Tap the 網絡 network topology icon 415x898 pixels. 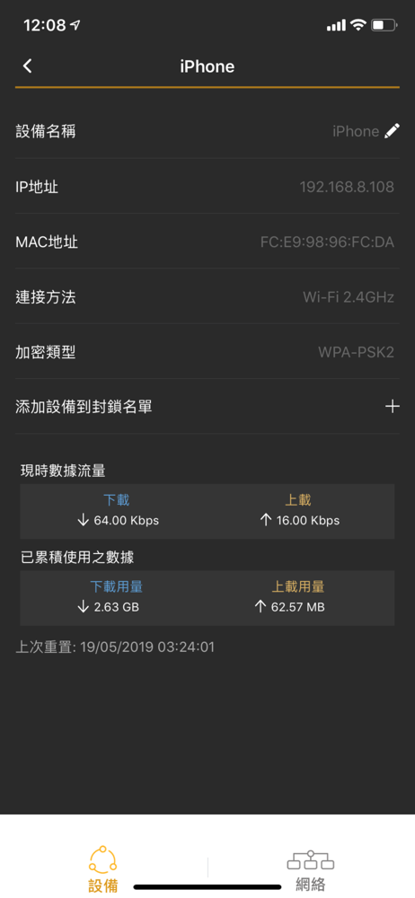pos(311,861)
